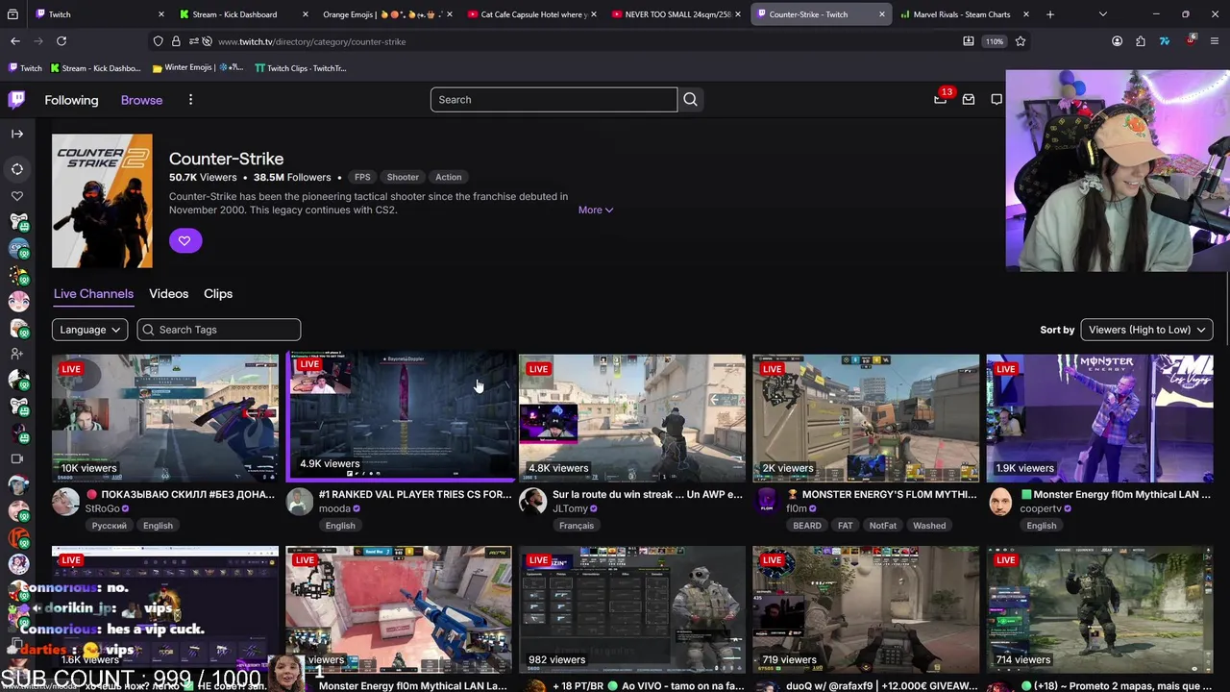Open the Twitch inbox mail icon

pos(969,100)
